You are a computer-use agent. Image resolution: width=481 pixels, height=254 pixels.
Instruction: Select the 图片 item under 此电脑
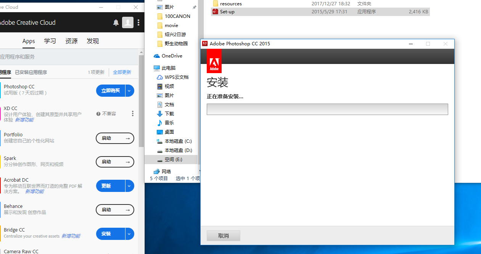coord(169,96)
